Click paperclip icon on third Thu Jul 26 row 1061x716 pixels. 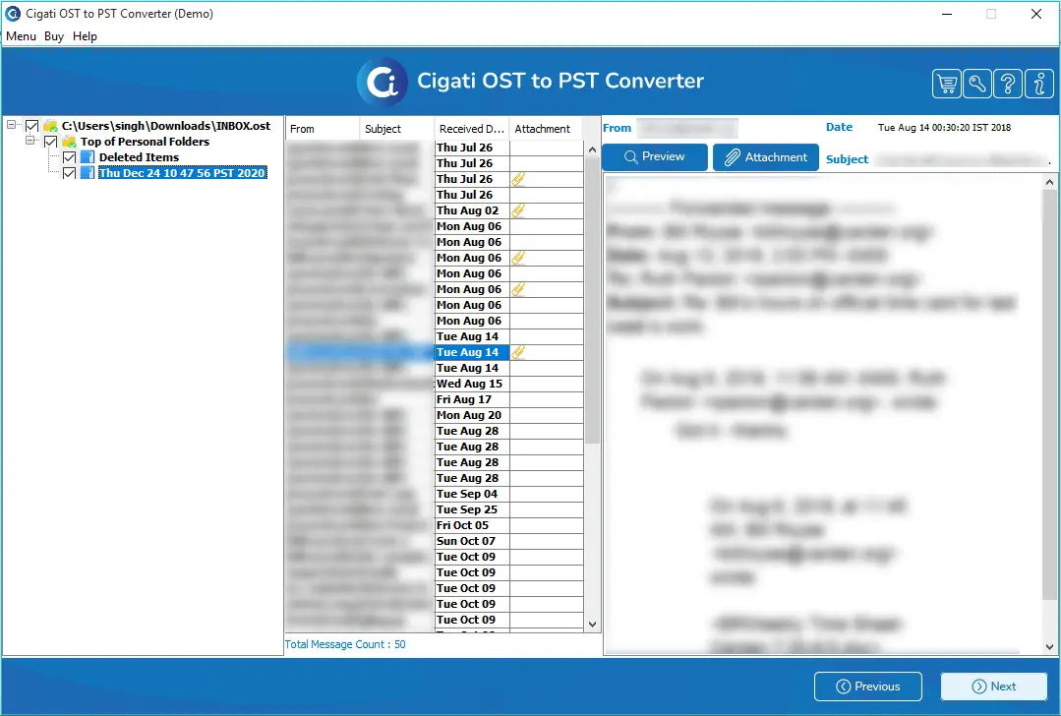(x=518, y=179)
